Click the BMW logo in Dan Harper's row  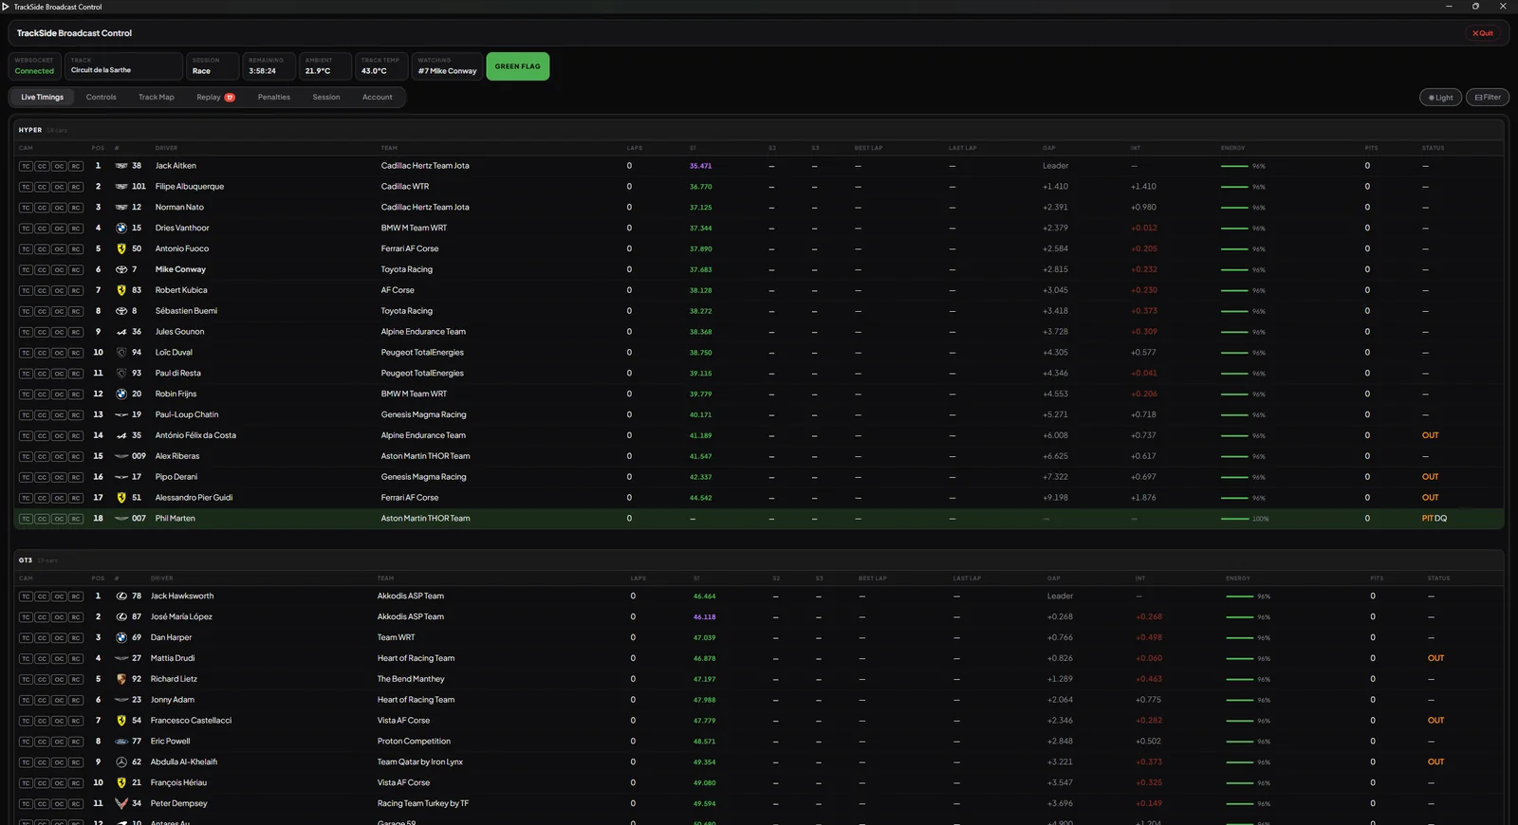[x=121, y=638]
